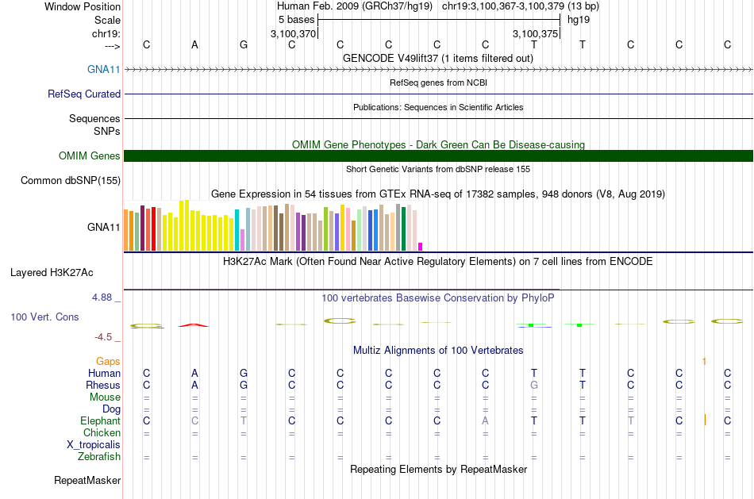This screenshot has height=499, width=754.
Task: Click the 100 Vert. Cons track label
Action: (44, 317)
